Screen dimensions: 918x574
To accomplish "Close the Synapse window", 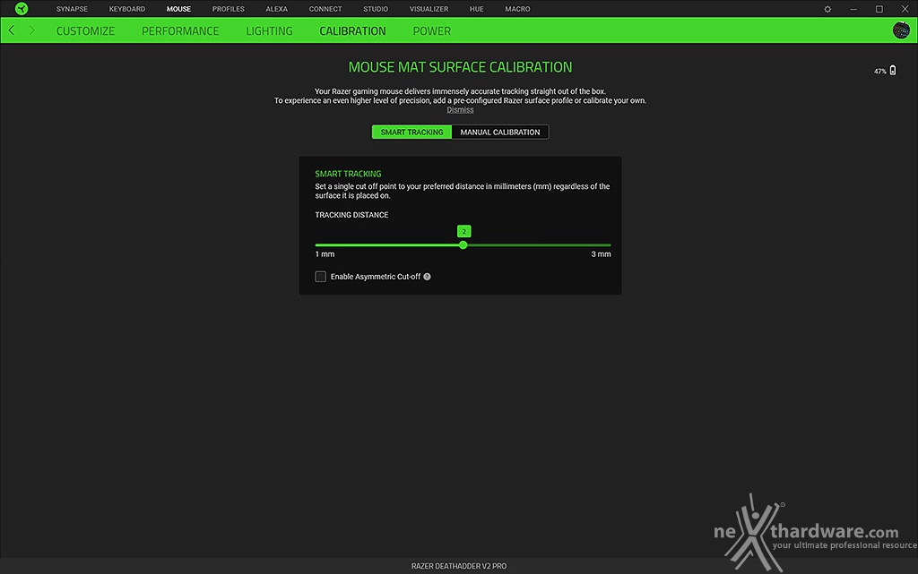I will [x=905, y=9].
